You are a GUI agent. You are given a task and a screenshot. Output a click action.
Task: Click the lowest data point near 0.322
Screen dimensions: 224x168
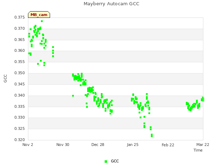click(x=152, y=135)
